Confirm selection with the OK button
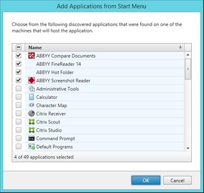The width and height of the screenshot is (204, 193). click(x=146, y=180)
